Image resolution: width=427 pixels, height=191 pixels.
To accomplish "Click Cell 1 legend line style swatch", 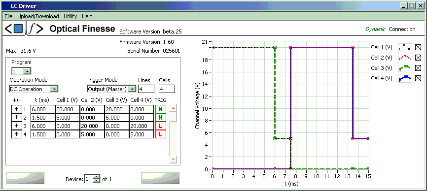I will [x=405, y=47].
